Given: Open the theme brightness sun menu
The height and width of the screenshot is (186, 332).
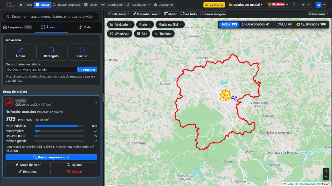Looking at the screenshot, I should [305, 5].
